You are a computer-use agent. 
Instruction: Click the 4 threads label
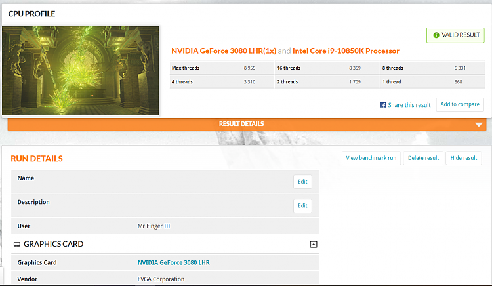[x=182, y=82]
